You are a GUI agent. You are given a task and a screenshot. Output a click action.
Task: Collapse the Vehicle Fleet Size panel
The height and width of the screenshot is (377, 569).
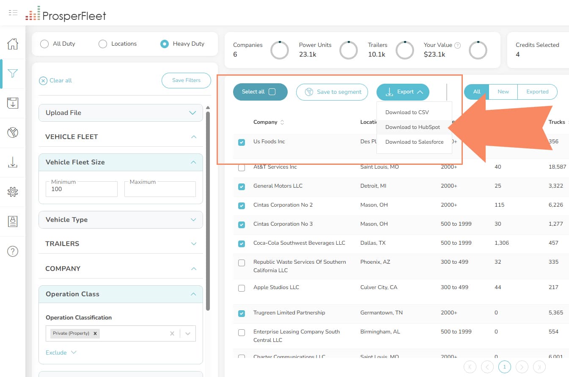[121, 162]
